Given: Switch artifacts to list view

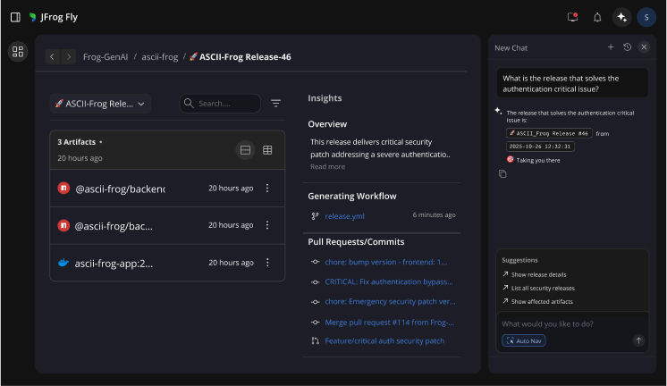Looking at the screenshot, I should point(245,150).
